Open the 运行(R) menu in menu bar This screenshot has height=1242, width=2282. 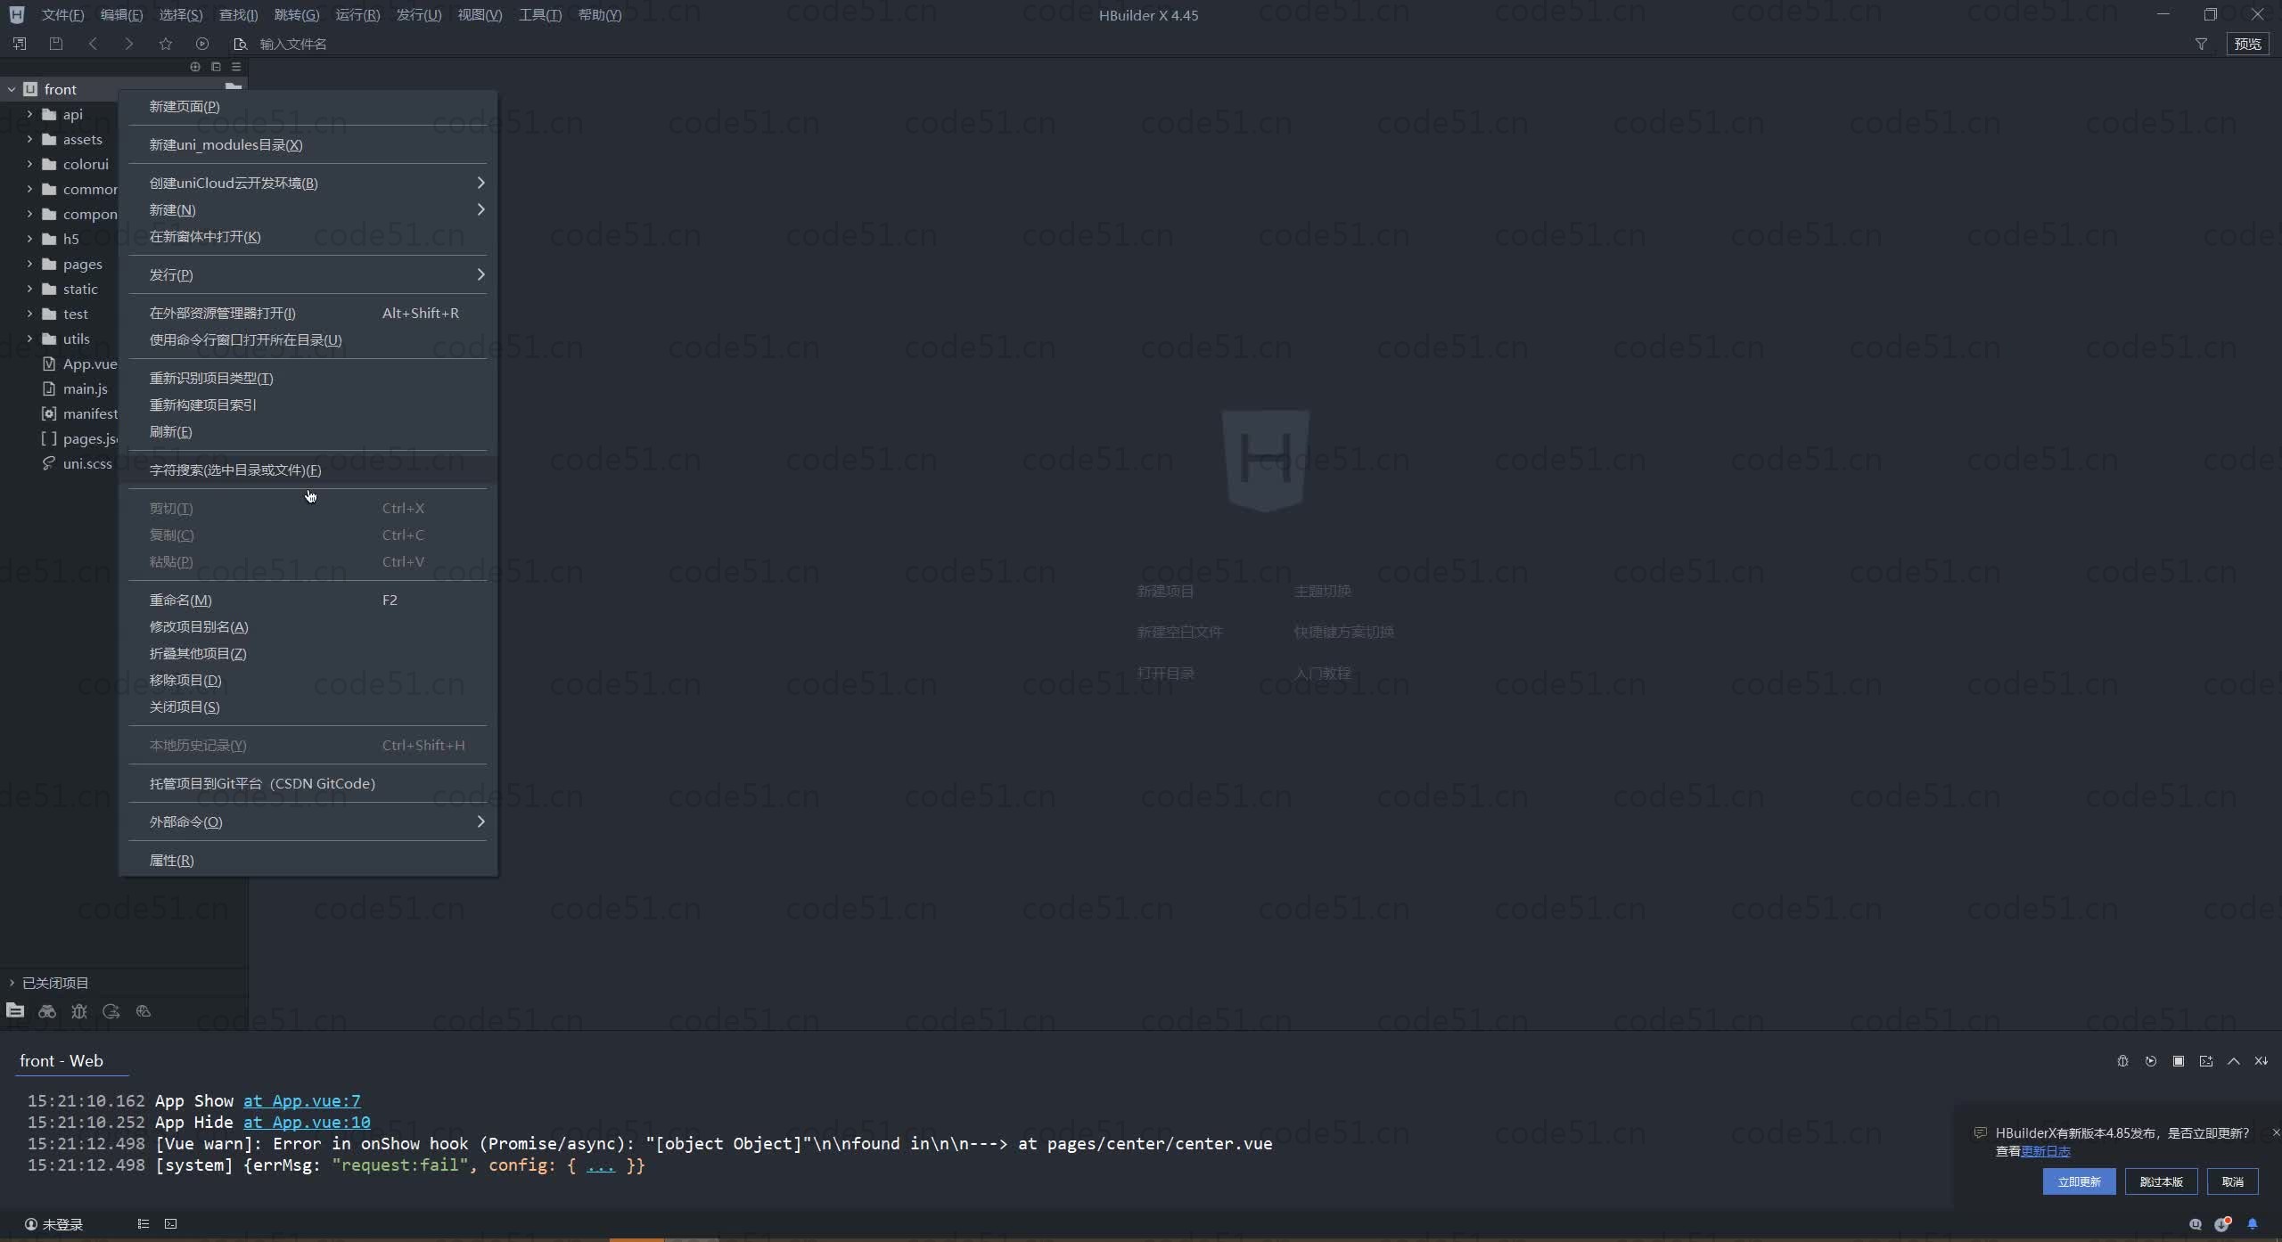point(357,15)
